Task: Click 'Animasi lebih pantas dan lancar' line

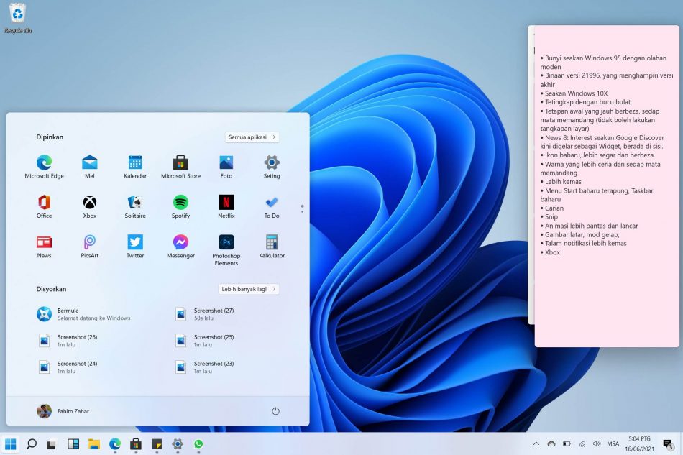Action: (589, 226)
